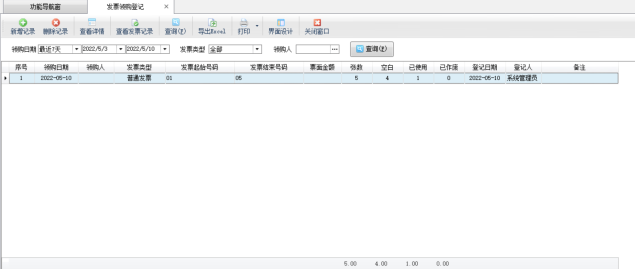635x269 pixels.
Task: Close the 发票领购登记 tab
Action: 166,6
